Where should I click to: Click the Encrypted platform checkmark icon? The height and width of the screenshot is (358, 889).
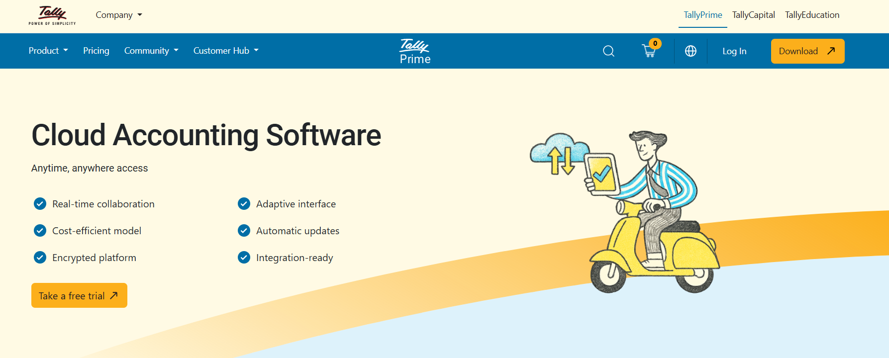click(x=40, y=258)
